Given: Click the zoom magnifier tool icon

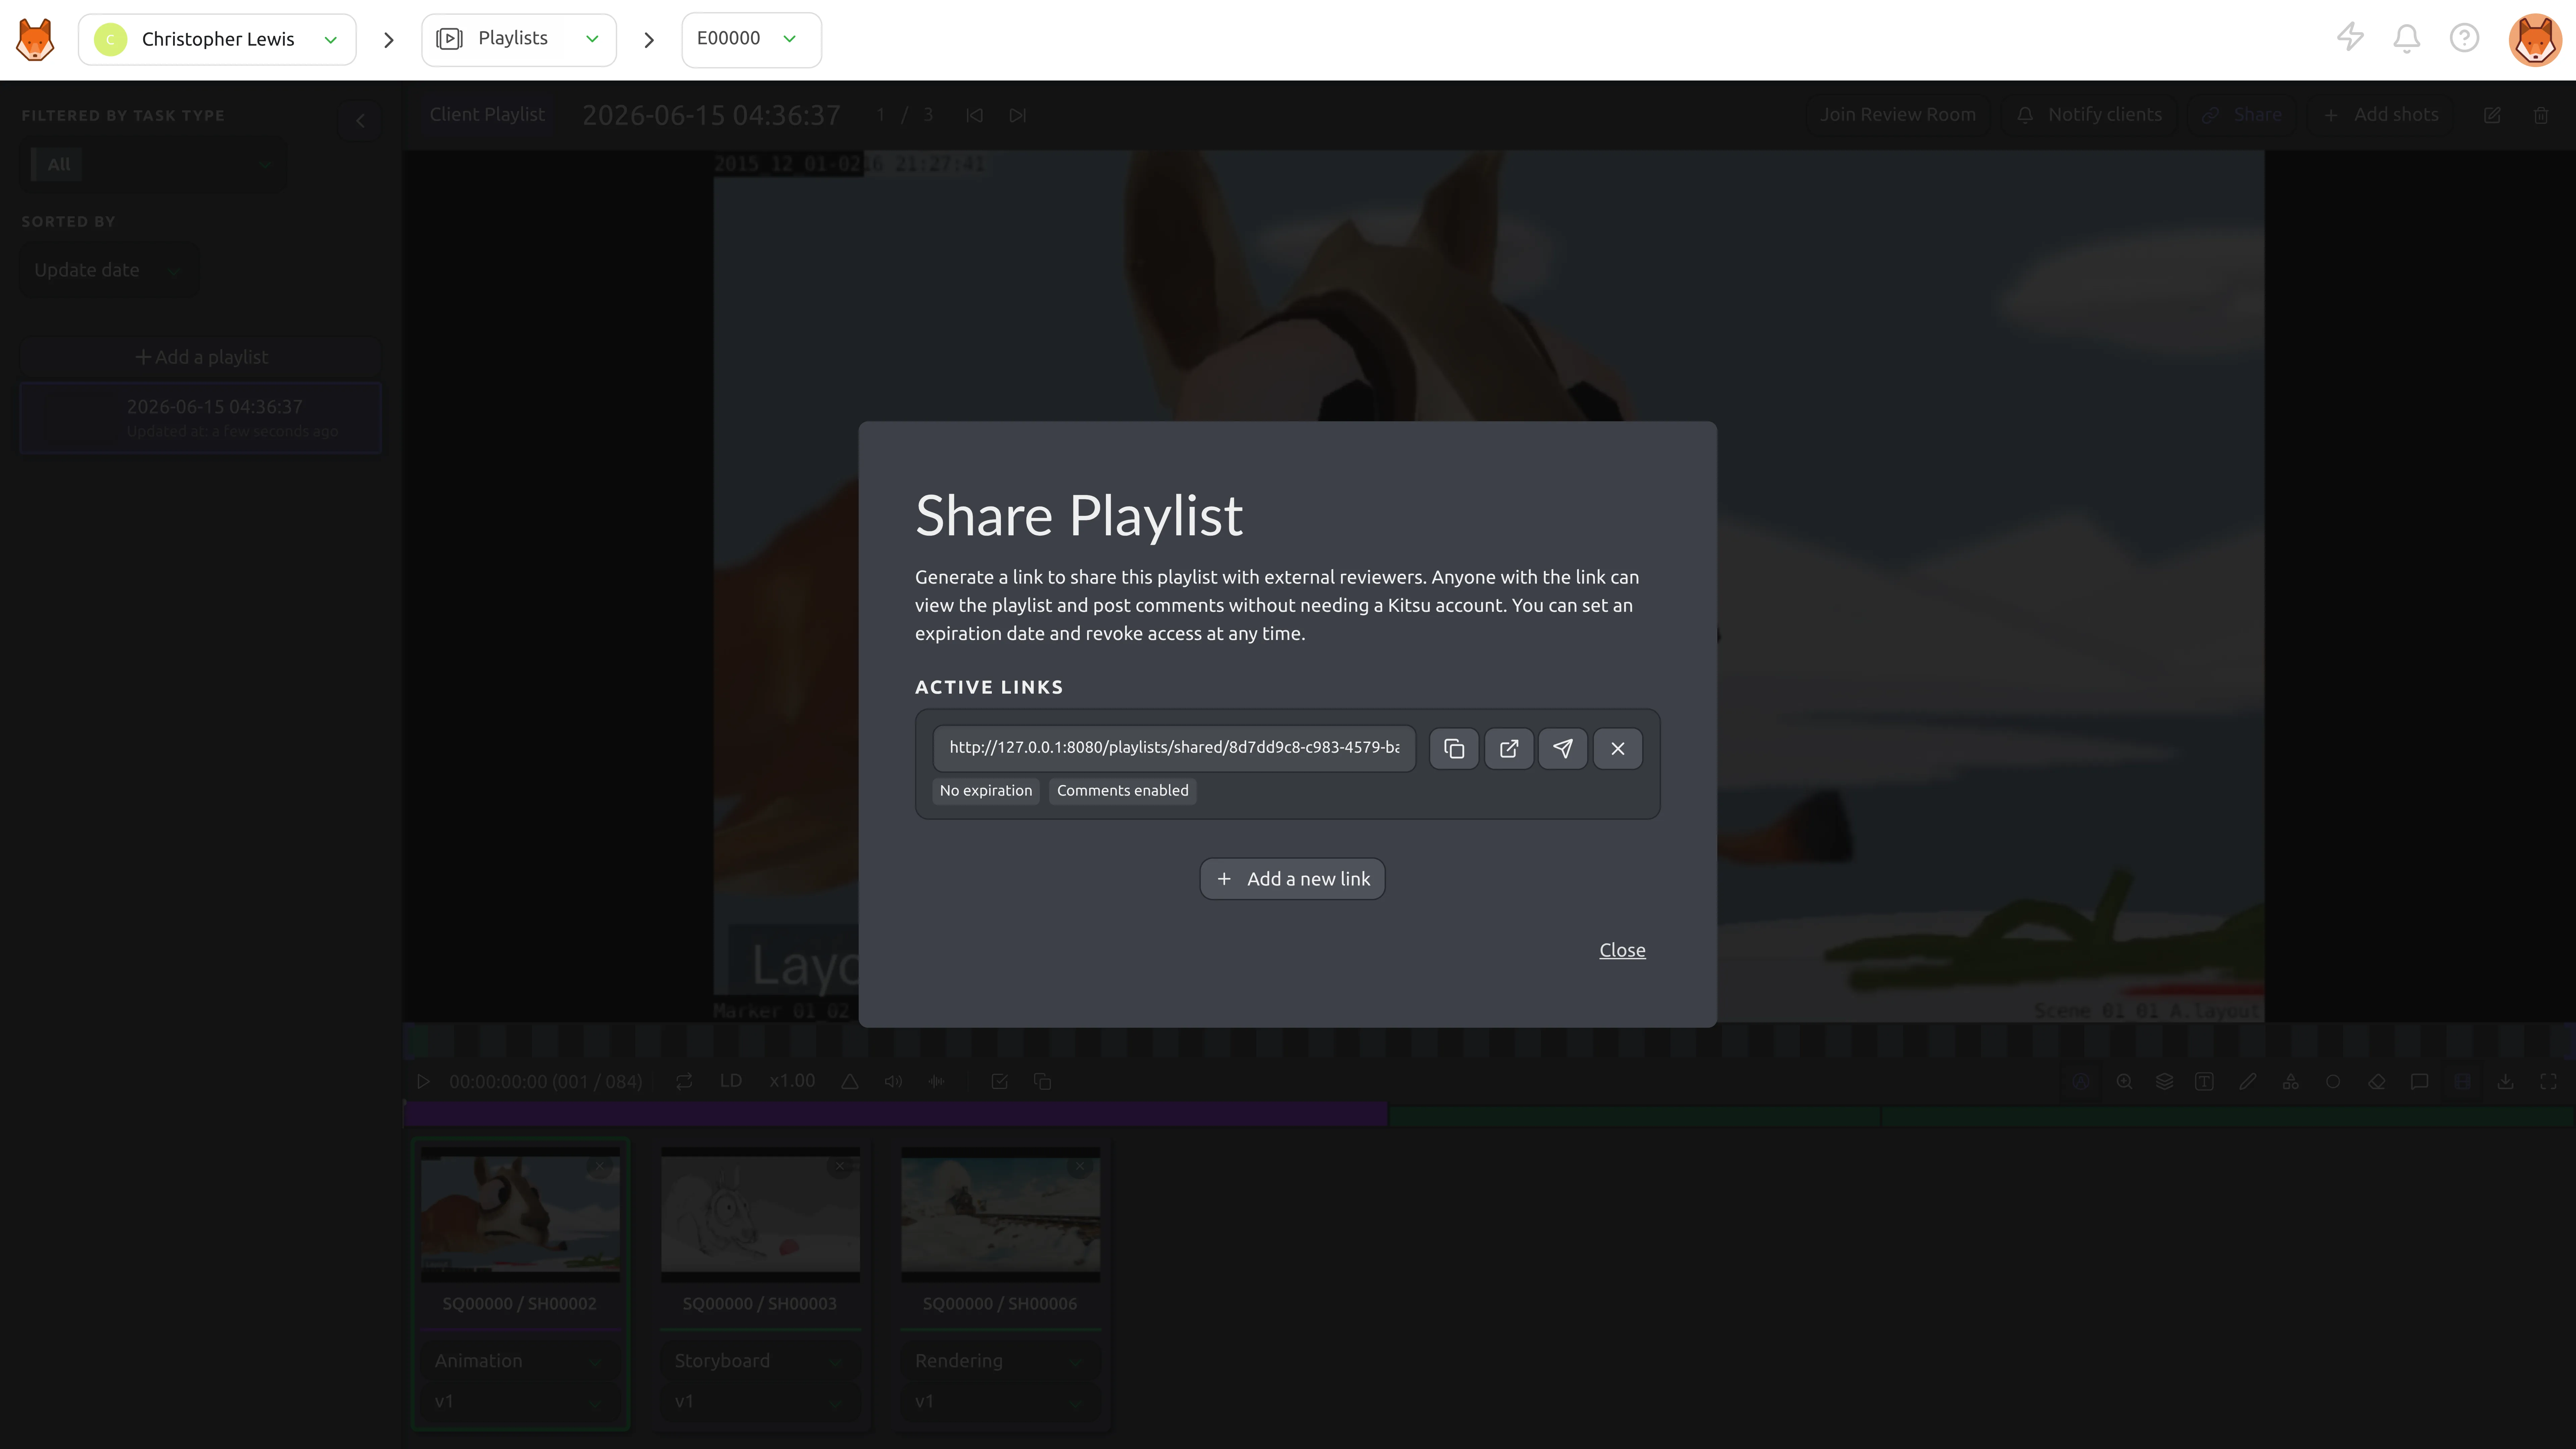Looking at the screenshot, I should (2124, 1082).
